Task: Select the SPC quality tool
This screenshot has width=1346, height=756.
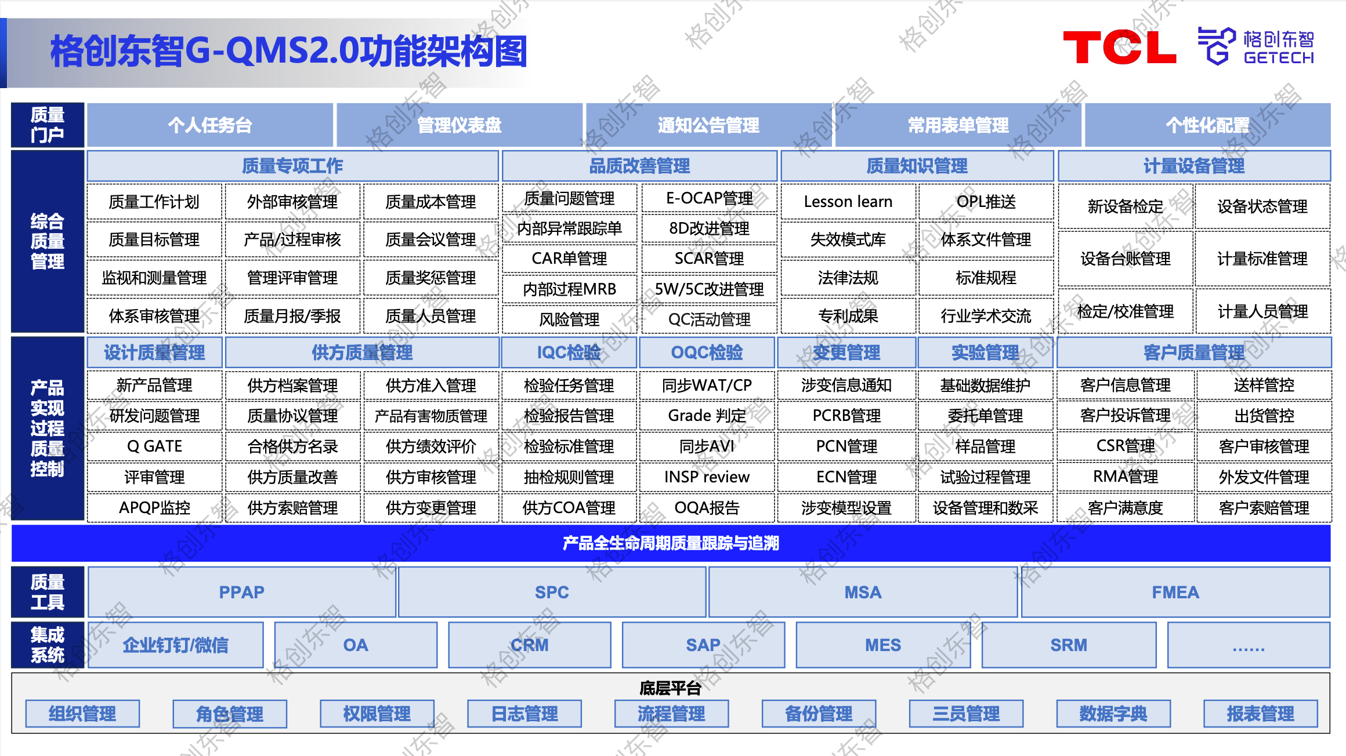Action: (x=552, y=593)
